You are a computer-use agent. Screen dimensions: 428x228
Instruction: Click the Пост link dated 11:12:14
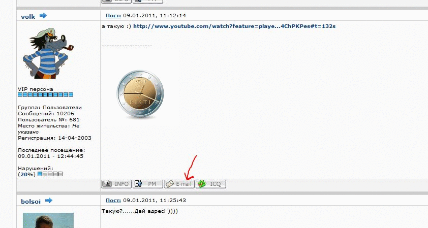pyautogui.click(x=113, y=16)
